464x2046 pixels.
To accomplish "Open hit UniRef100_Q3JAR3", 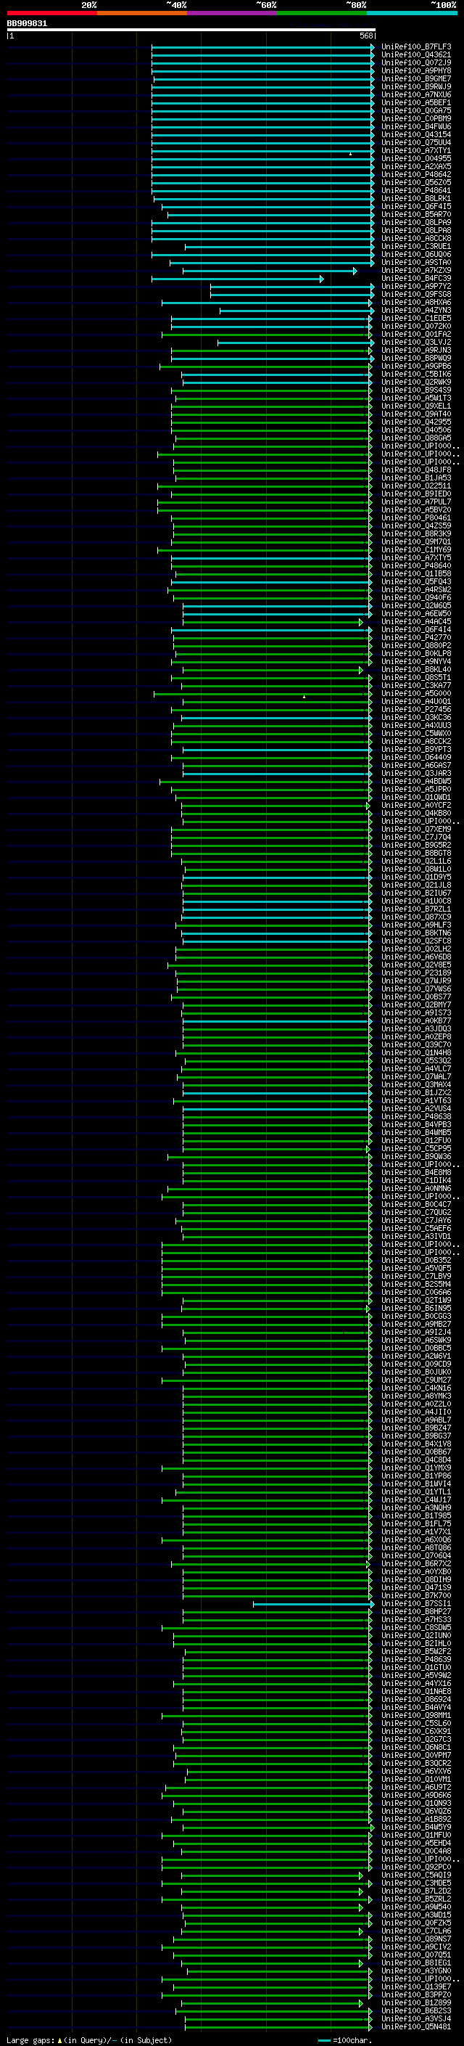I will (415, 773).
